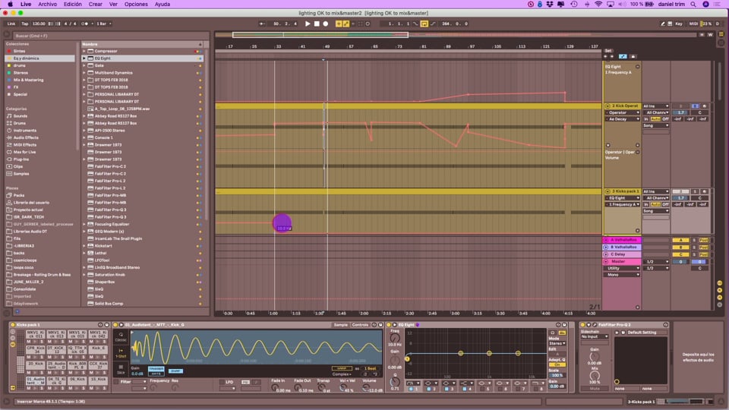
Task: Expand the EQ Eight browser entry
Action: 84,58
